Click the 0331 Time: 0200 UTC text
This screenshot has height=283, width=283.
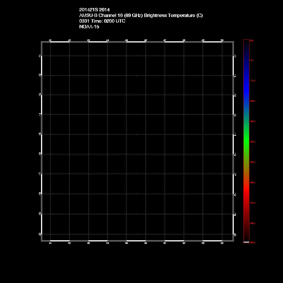(x=102, y=21)
